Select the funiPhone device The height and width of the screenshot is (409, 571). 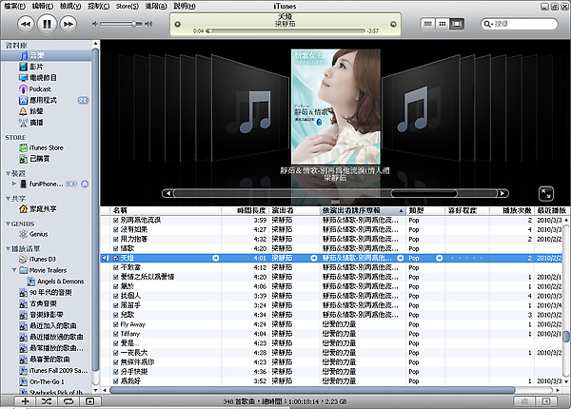[x=46, y=184]
